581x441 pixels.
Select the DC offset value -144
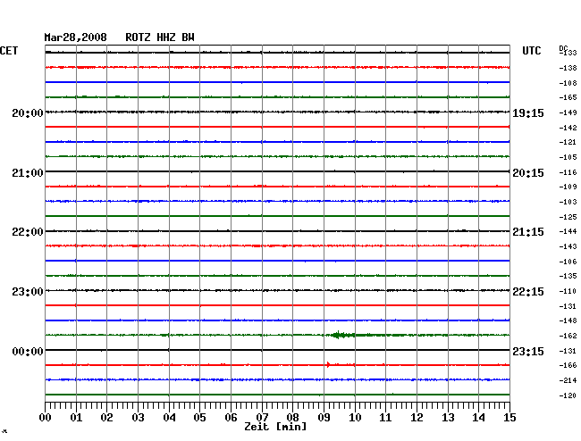(568, 231)
